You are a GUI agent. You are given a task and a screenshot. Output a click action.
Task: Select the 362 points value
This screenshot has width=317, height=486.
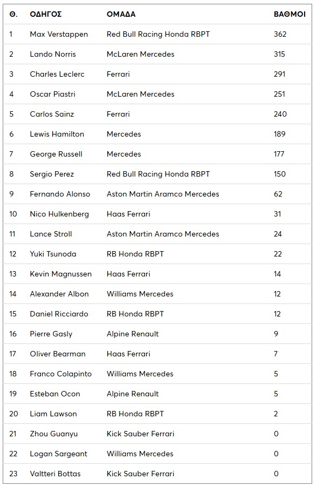pyautogui.click(x=280, y=35)
